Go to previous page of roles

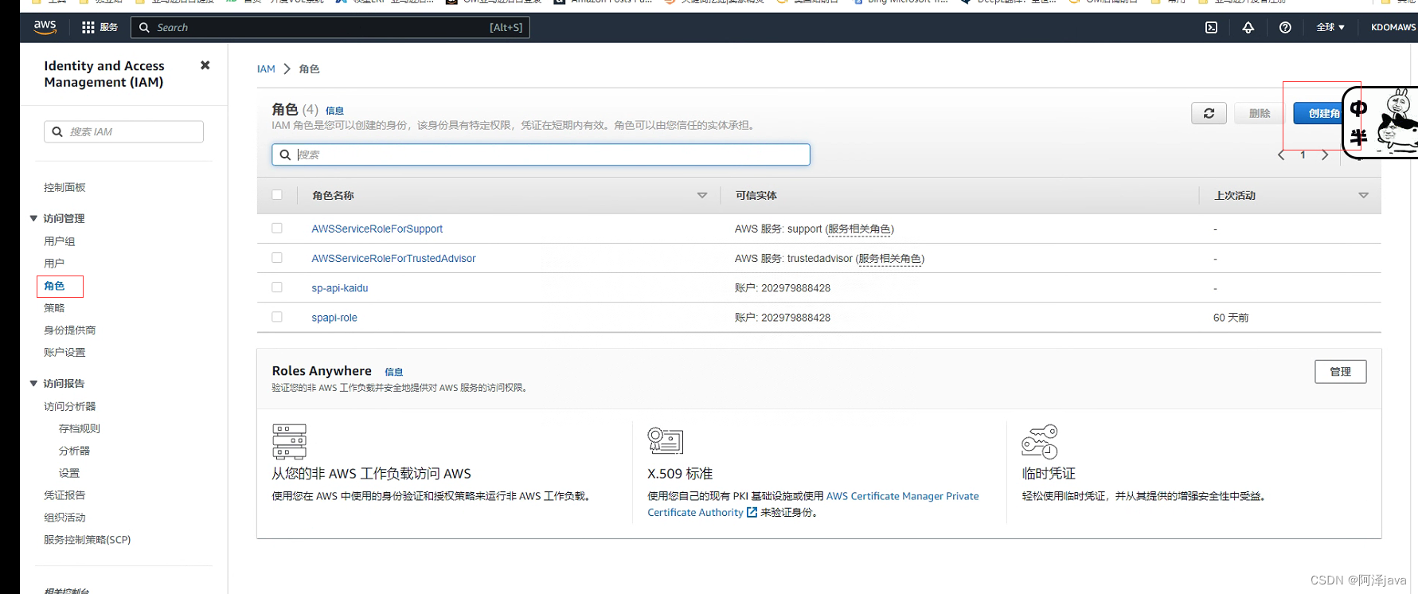pos(1281,155)
